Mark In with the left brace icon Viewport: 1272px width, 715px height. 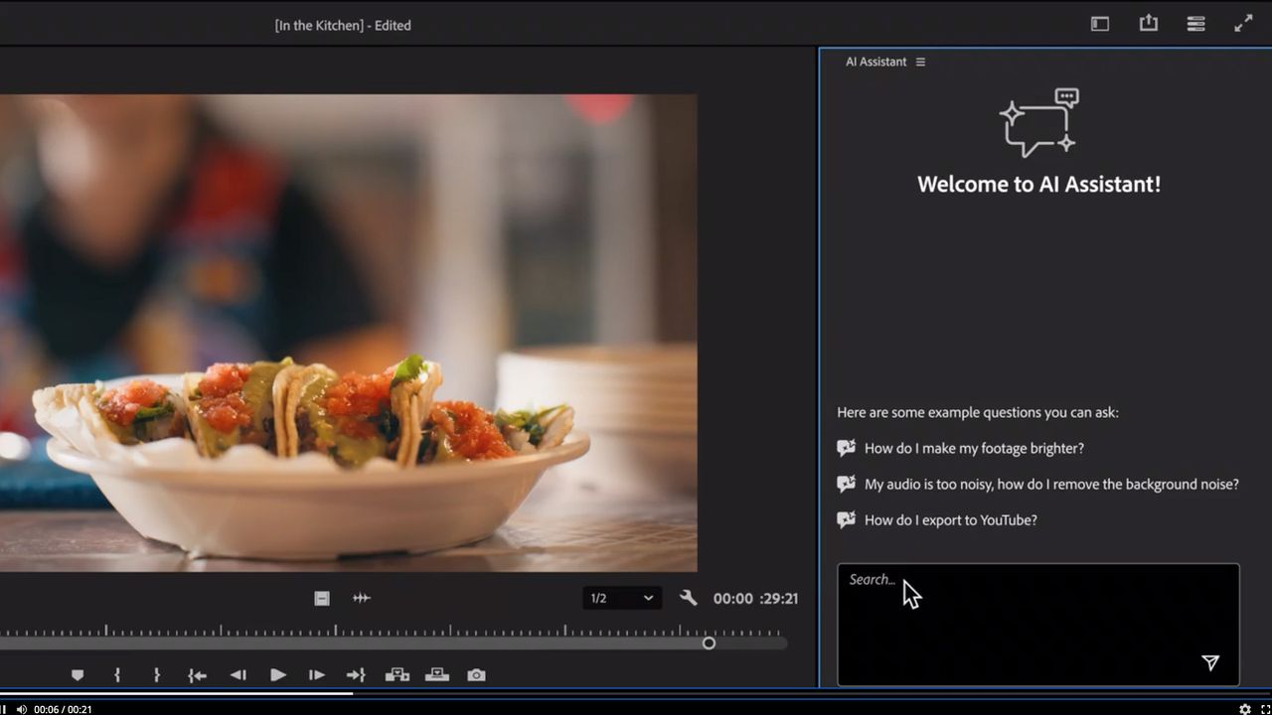pos(117,675)
